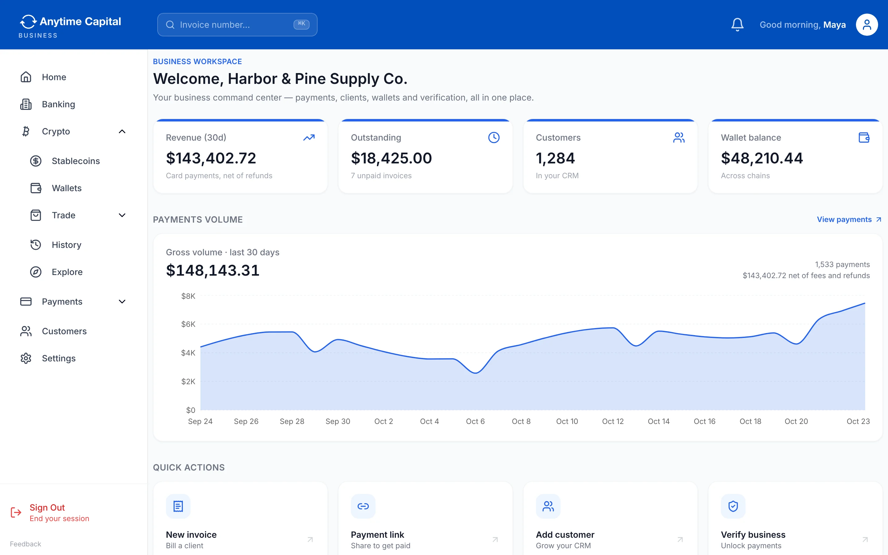888x555 pixels.
Task: Click the Customers people icon in sidebar
Action: pos(26,331)
